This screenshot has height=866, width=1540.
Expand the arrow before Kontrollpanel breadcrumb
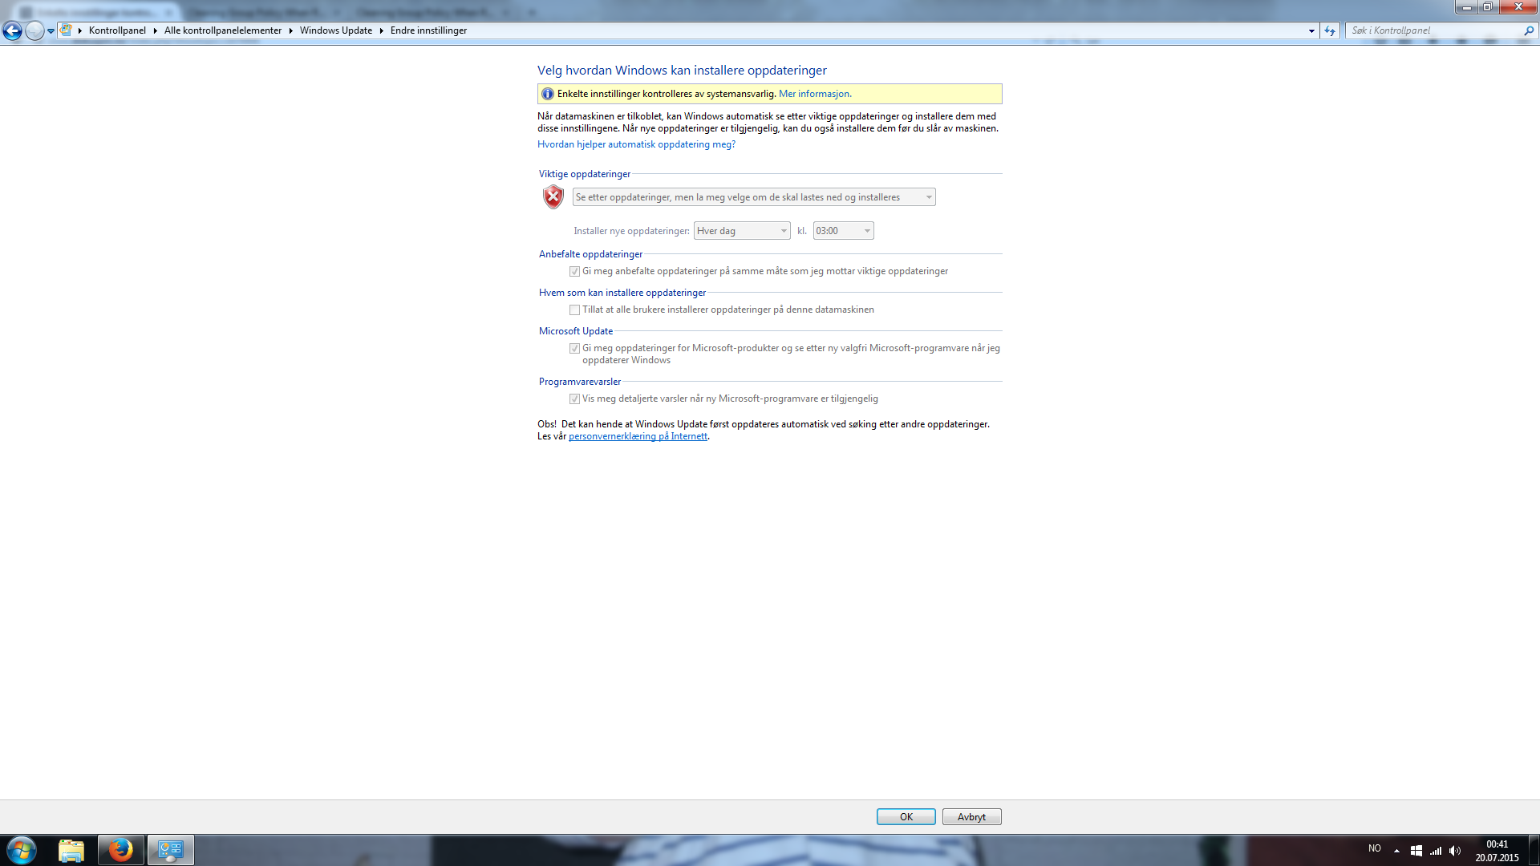tap(80, 30)
